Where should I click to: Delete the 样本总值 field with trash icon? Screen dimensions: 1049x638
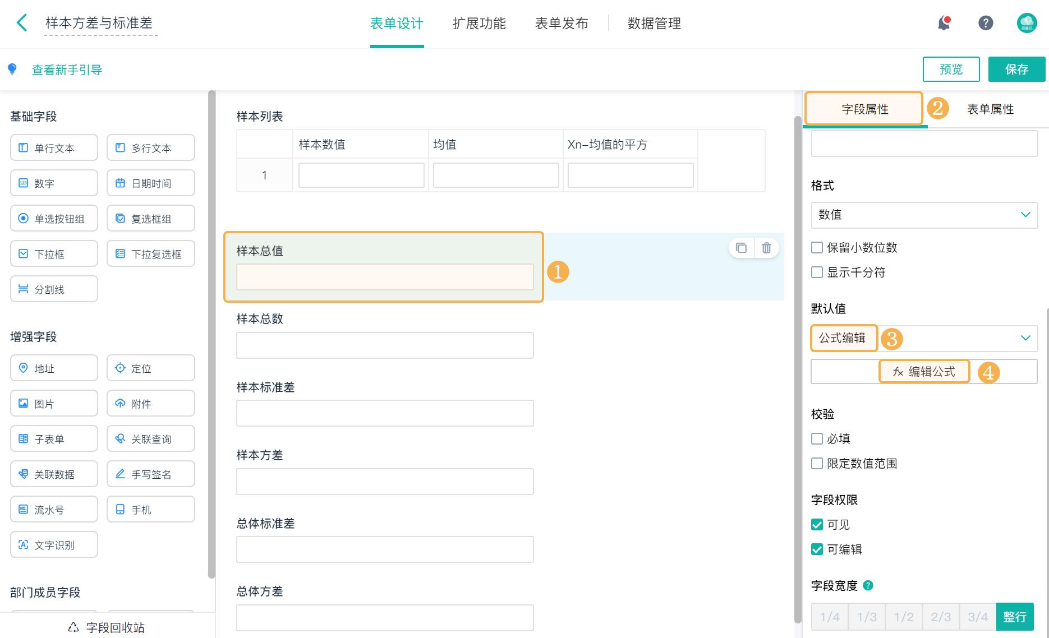[x=766, y=248]
